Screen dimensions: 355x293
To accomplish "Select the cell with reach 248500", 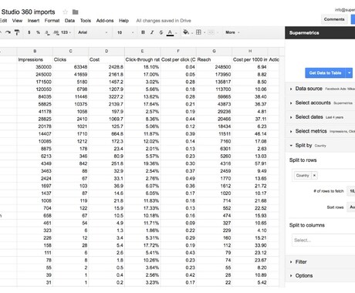I will pyautogui.click(x=214, y=67).
